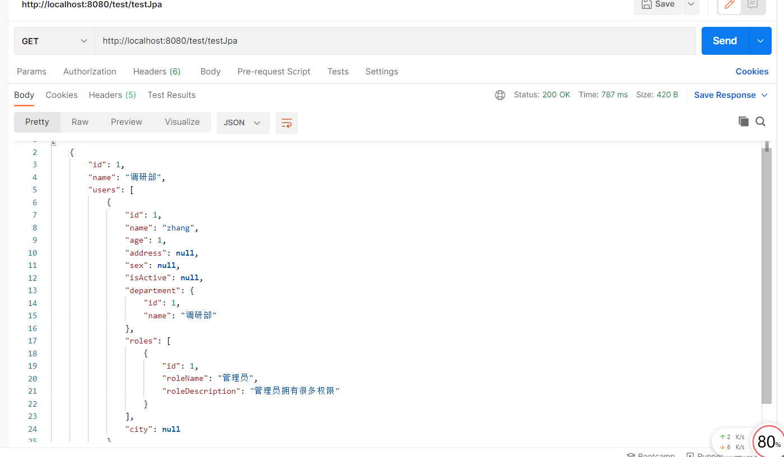Open the Save options dropdown arrow
The width and height of the screenshot is (784, 457).
[x=691, y=5]
